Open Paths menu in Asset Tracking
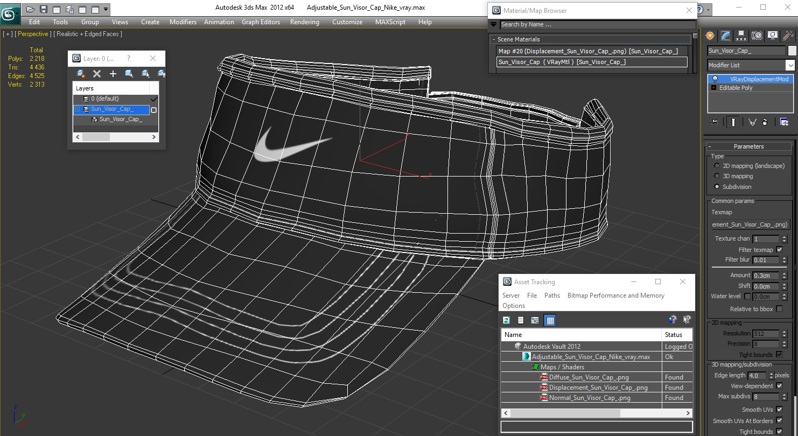 (x=552, y=296)
